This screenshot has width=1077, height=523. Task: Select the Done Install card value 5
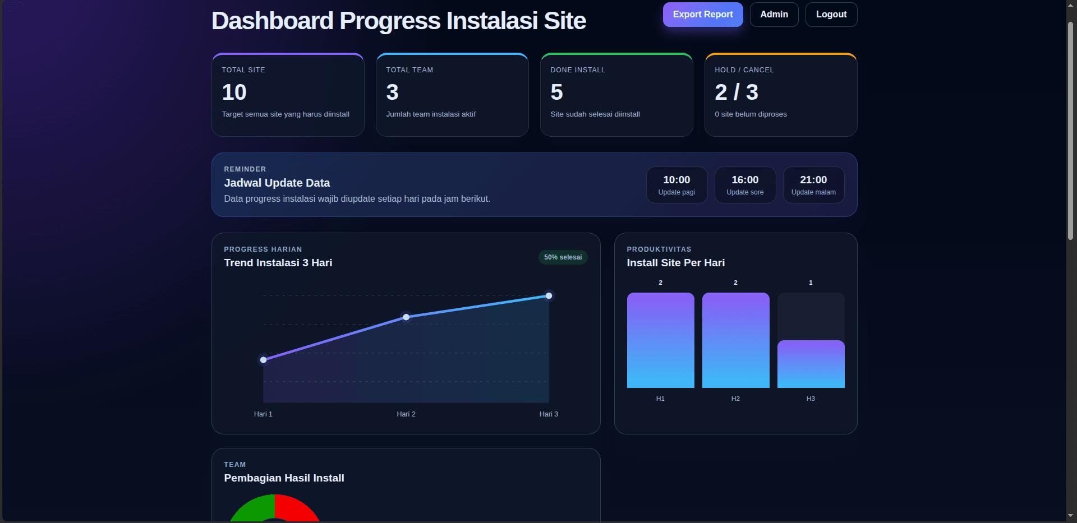pos(556,92)
